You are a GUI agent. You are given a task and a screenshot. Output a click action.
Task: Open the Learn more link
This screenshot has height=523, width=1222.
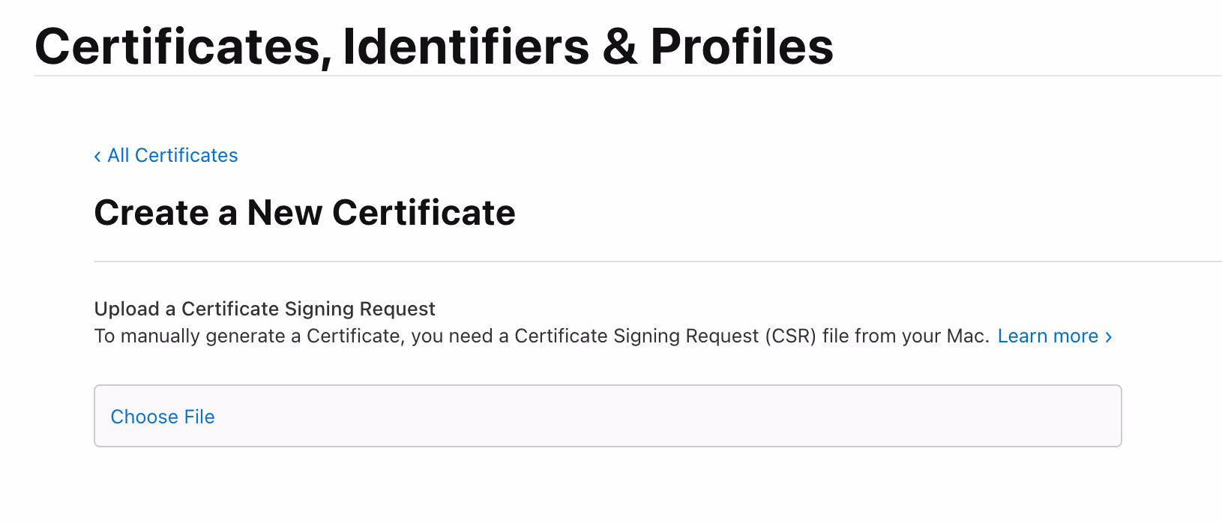pyautogui.click(x=1047, y=336)
